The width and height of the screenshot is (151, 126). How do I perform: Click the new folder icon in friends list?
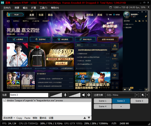(140, 21)
